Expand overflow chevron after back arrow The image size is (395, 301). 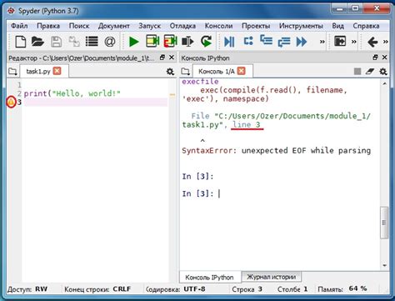click(x=386, y=42)
